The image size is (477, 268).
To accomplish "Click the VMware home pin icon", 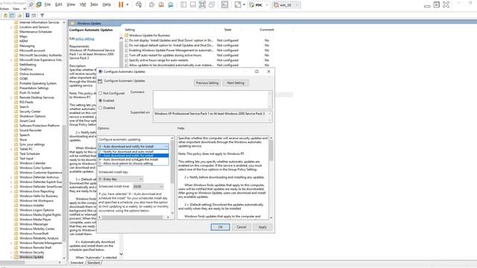I will click(31, 4).
